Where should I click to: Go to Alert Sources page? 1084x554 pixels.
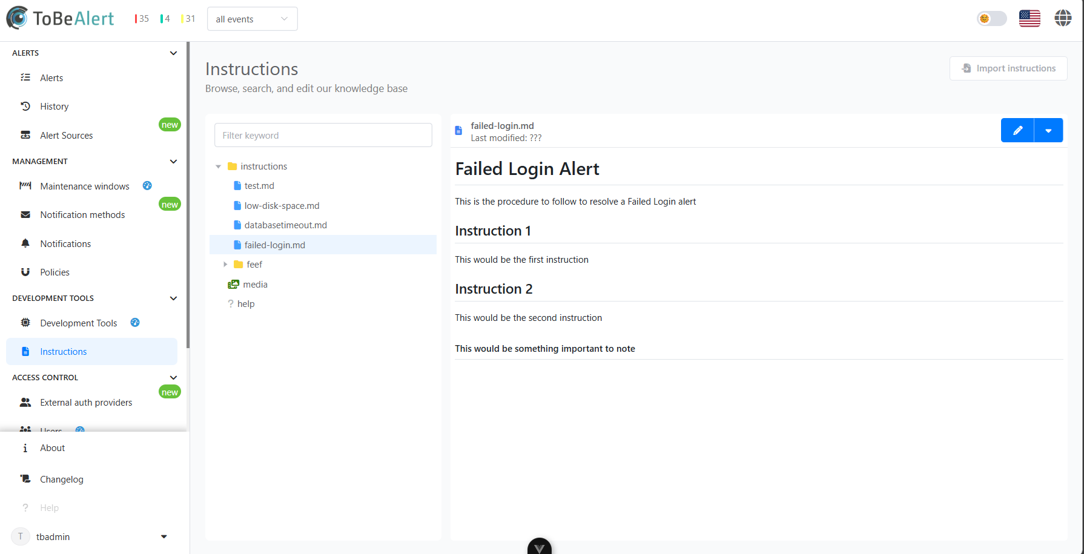[91, 136]
